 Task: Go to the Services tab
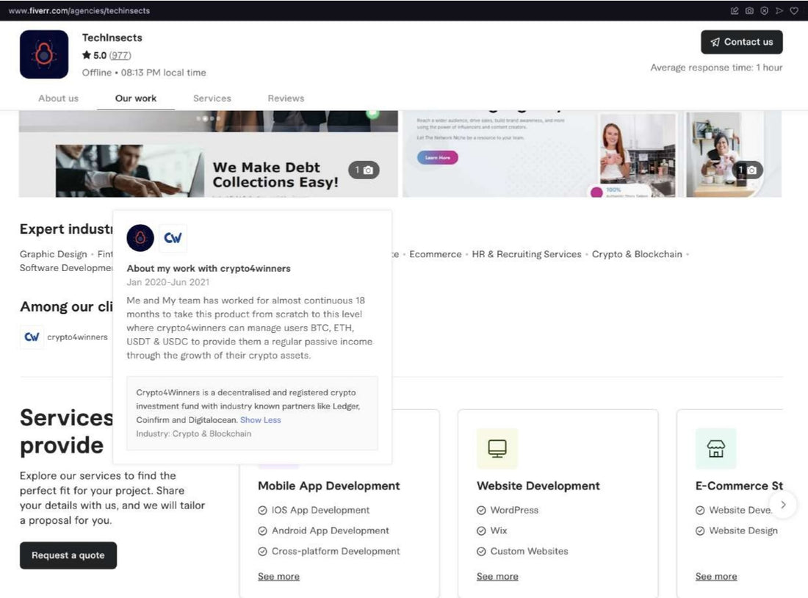(212, 98)
